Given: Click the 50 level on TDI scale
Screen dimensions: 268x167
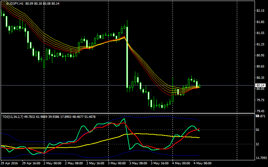Looking at the screenshot, I should (x=258, y=130).
